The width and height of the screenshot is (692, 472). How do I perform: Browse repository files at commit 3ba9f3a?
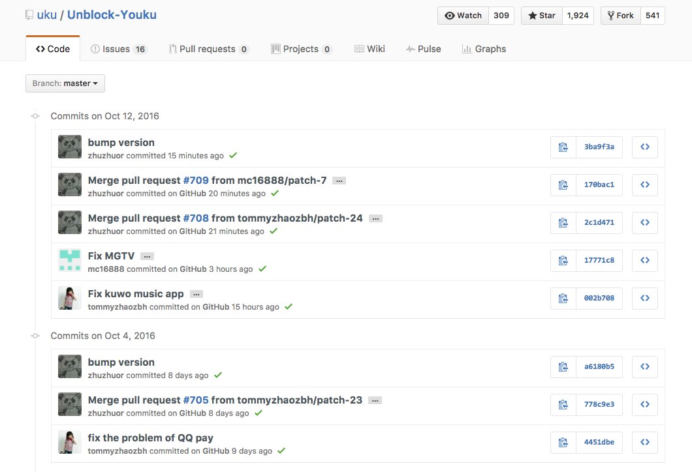click(x=645, y=147)
